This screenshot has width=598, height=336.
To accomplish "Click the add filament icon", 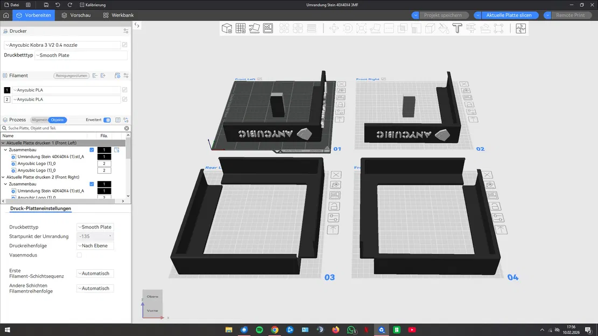I will click(x=103, y=75).
